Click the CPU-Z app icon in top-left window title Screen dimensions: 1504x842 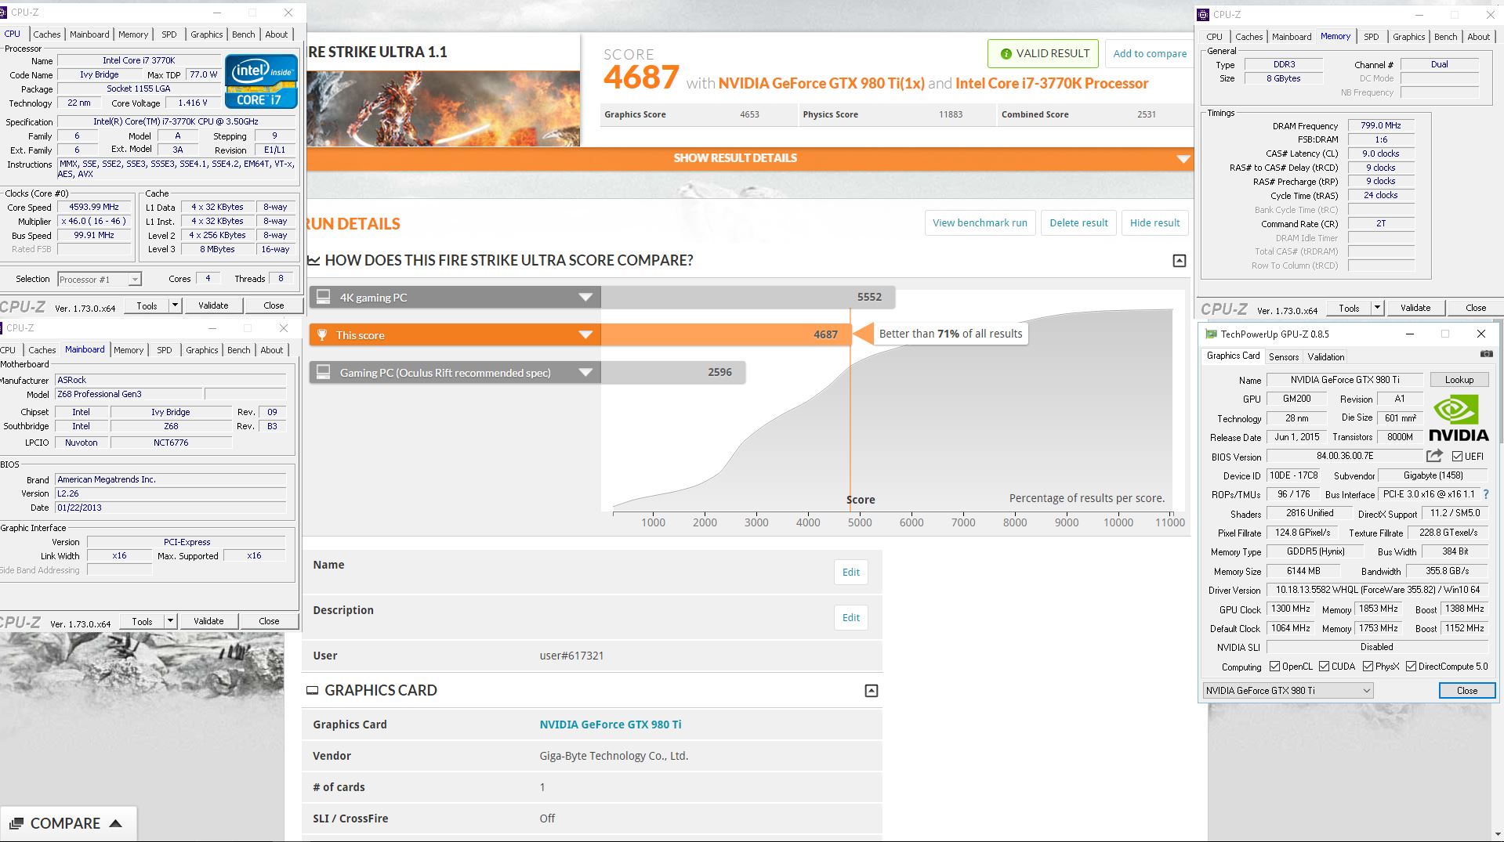click(4, 13)
